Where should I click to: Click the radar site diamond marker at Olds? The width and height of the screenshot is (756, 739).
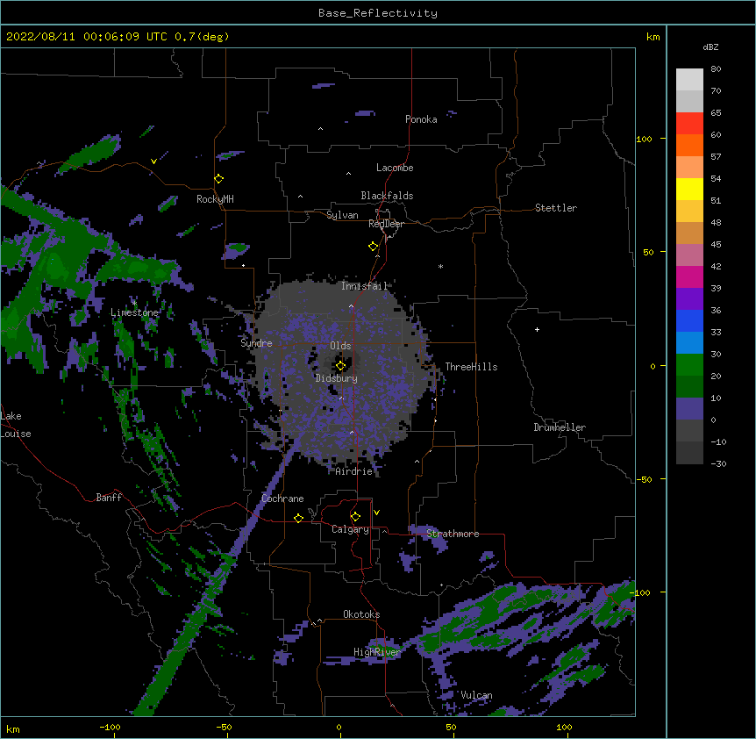tap(340, 366)
